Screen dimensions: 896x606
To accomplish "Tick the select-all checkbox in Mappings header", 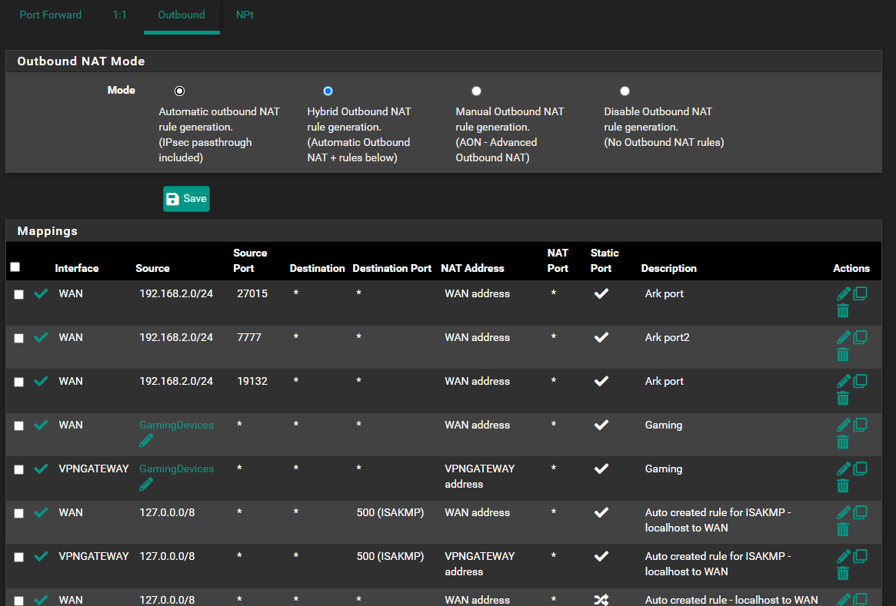I will [x=15, y=267].
